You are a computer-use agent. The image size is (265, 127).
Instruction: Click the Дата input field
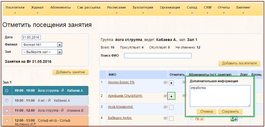tap(31, 37)
